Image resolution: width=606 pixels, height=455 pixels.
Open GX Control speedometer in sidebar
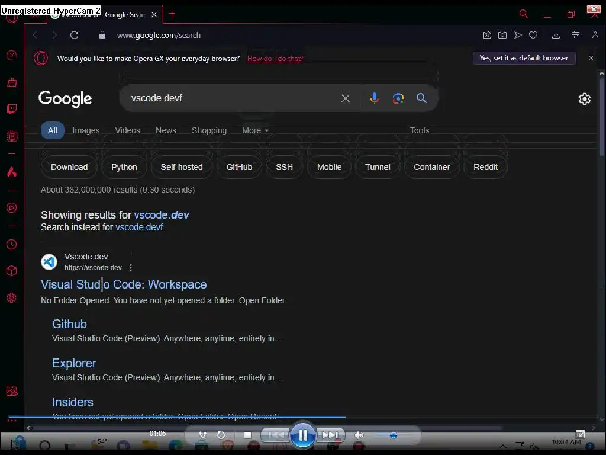tap(12, 55)
